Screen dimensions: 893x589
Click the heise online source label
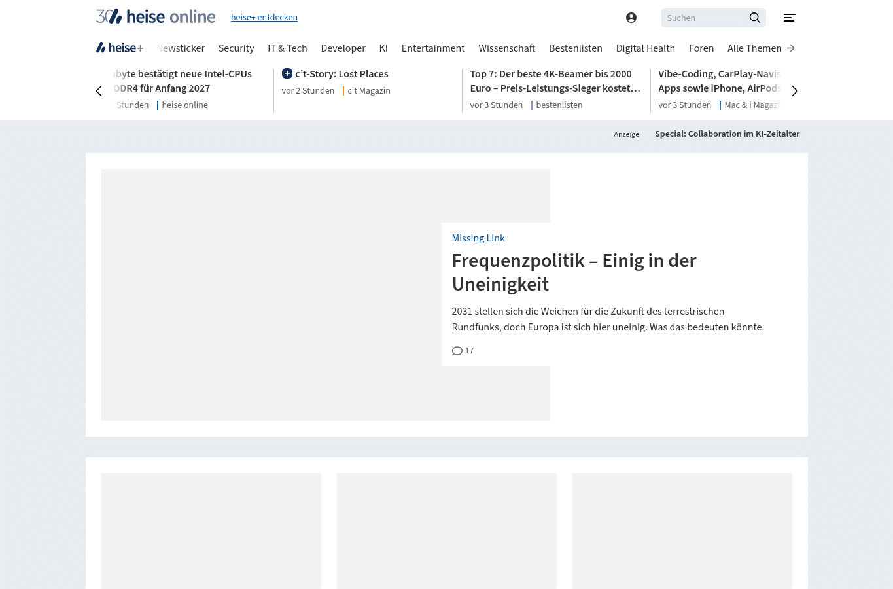point(184,105)
